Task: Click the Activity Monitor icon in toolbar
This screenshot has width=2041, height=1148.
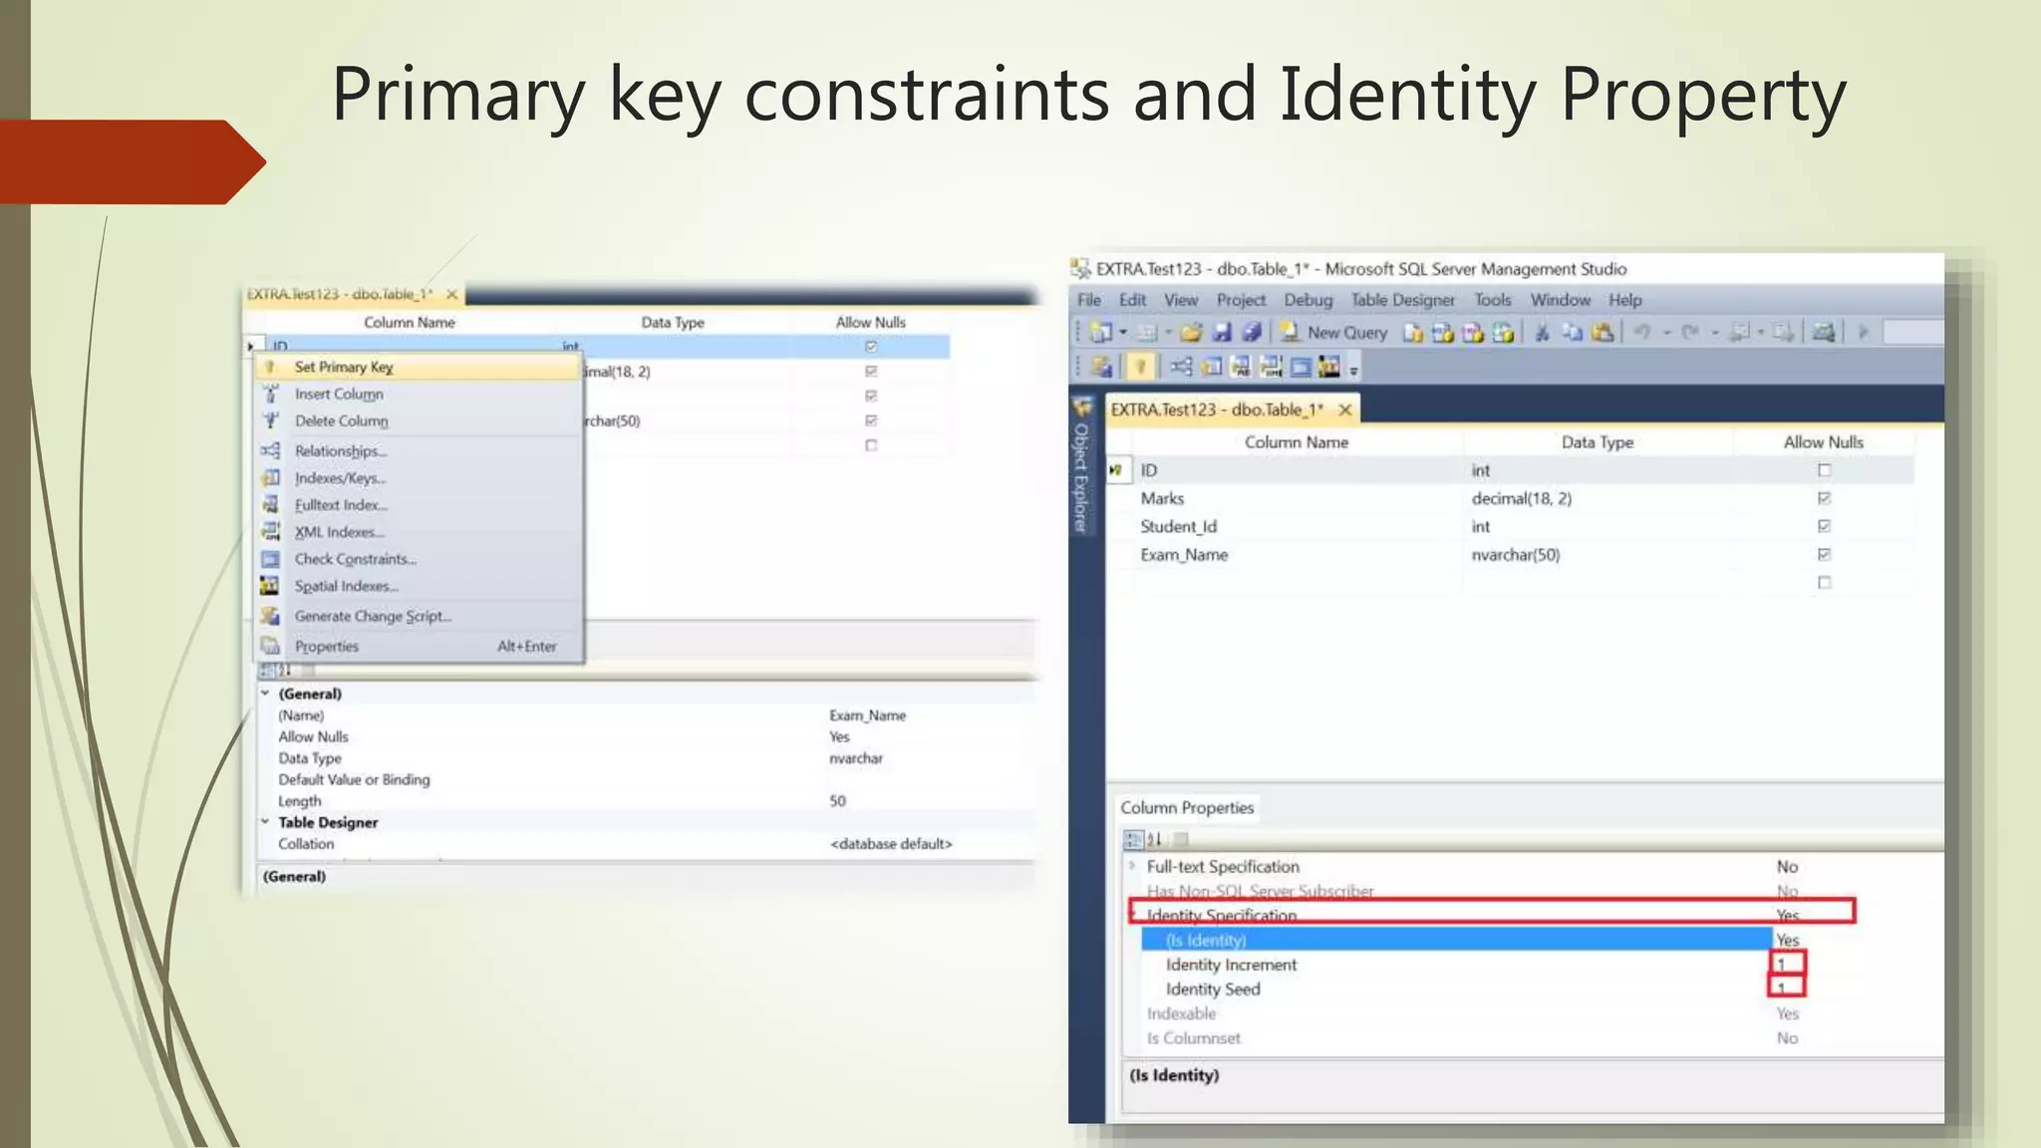Action: pos(1824,332)
